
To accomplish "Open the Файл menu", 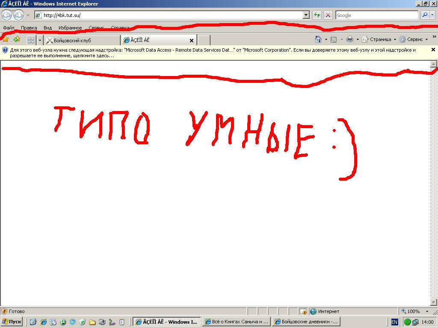I will (x=9, y=28).
